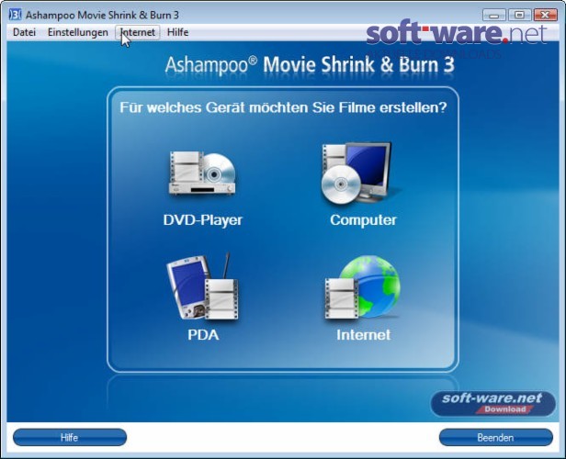The width and height of the screenshot is (566, 459).
Task: Minimize the Ashampoo window
Action: tap(493, 15)
